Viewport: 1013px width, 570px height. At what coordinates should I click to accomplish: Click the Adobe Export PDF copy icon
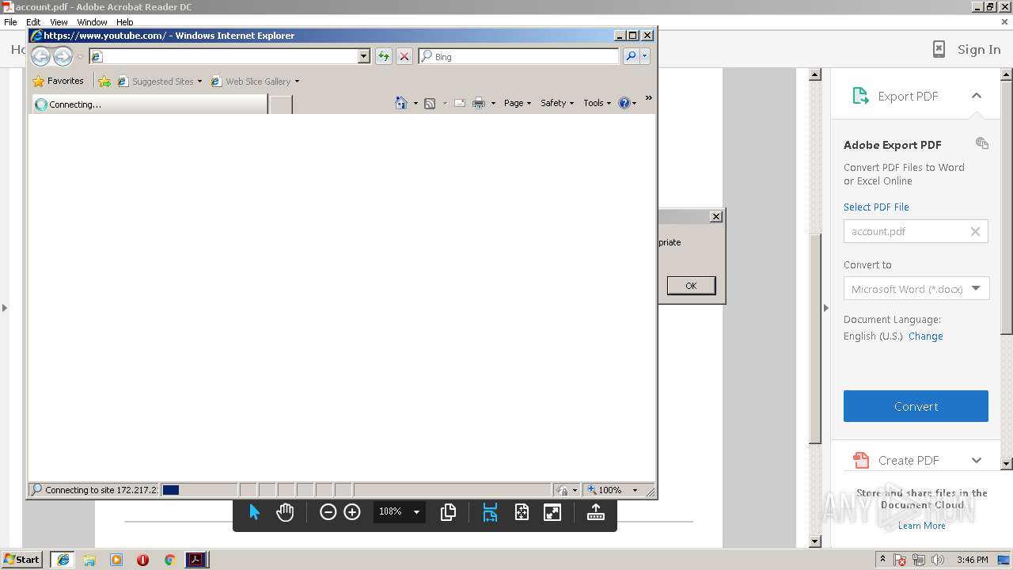tap(982, 143)
